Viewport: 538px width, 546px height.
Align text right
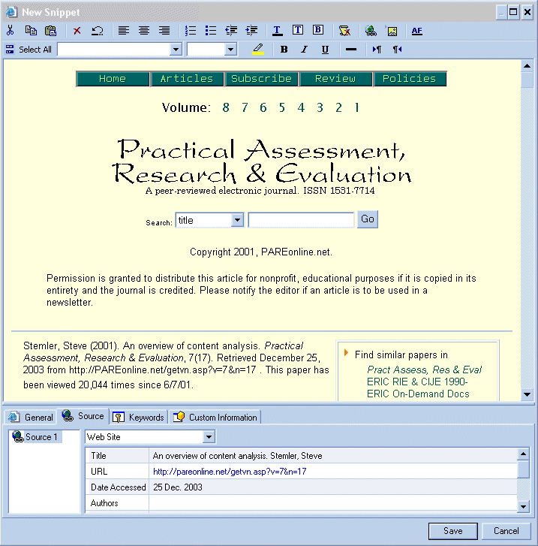(164, 31)
